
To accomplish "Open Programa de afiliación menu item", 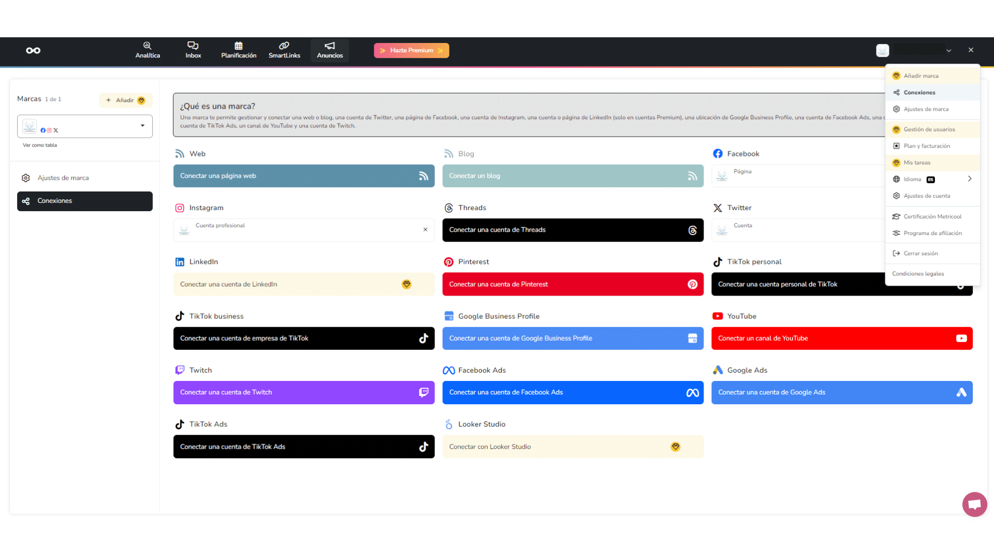I will pyautogui.click(x=933, y=233).
